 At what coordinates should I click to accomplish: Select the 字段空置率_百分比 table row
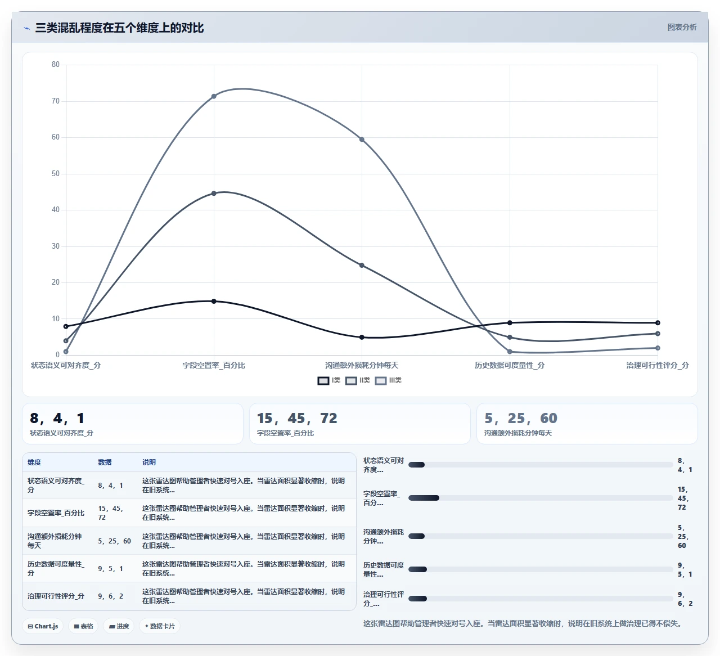click(189, 513)
